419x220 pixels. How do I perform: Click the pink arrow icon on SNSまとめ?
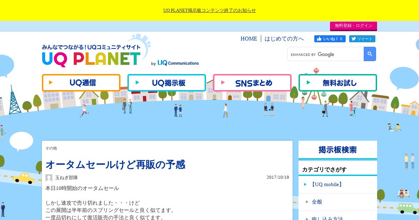coord(223,83)
